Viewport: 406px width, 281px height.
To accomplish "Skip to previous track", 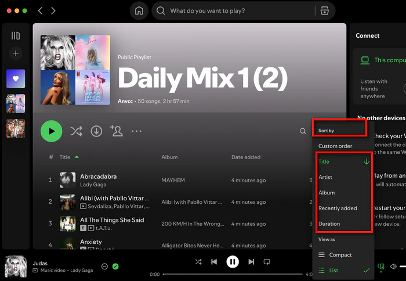I will tap(214, 262).
